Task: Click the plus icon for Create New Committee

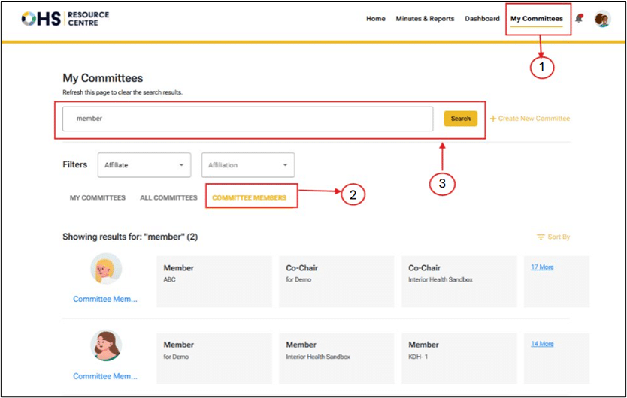Action: (x=493, y=119)
